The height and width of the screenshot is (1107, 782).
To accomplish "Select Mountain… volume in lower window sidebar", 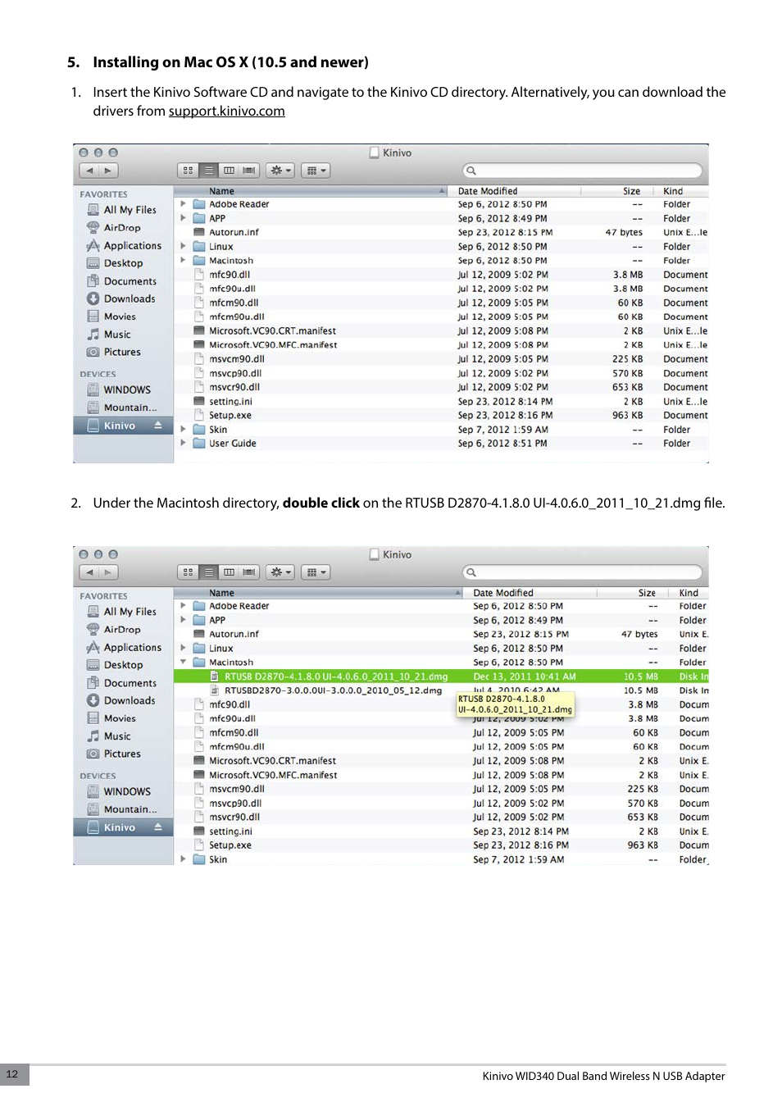I will coord(123,809).
